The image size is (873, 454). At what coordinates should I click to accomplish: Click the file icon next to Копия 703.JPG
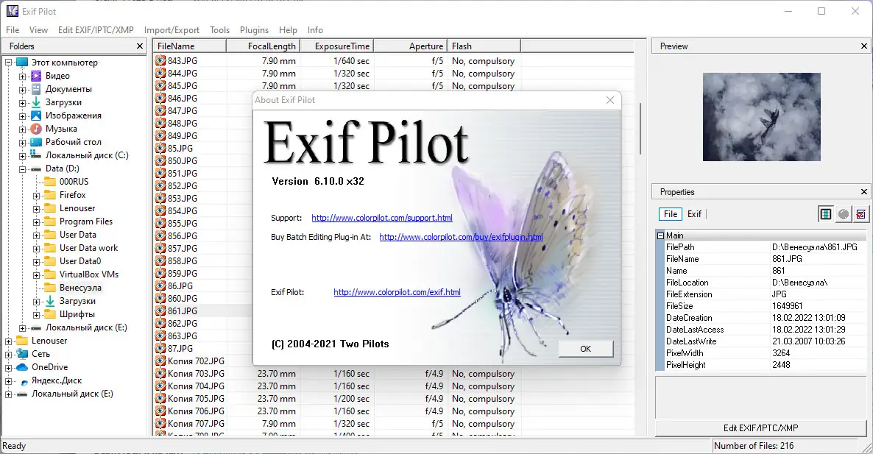[x=160, y=373]
